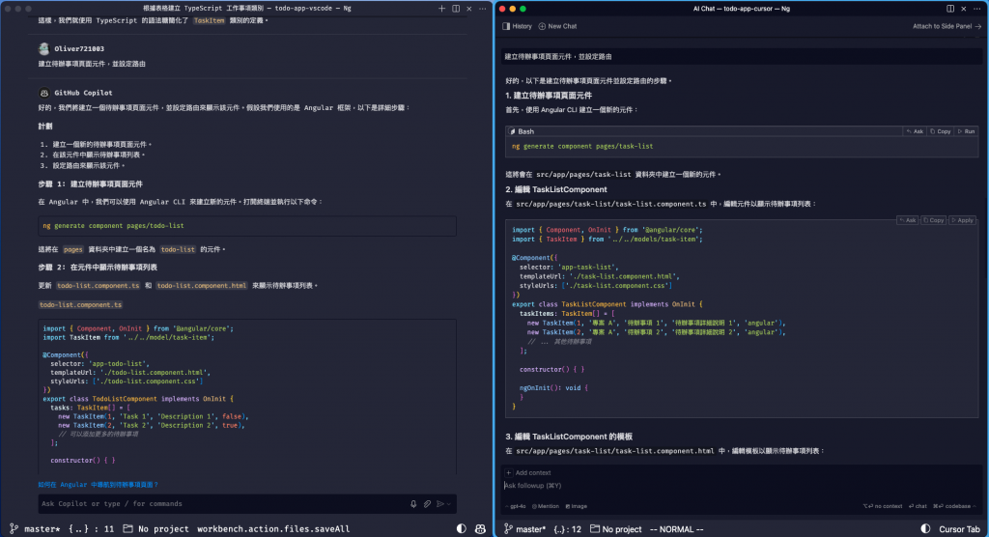Click the GitHub Copilot avatar icon

coord(44,93)
